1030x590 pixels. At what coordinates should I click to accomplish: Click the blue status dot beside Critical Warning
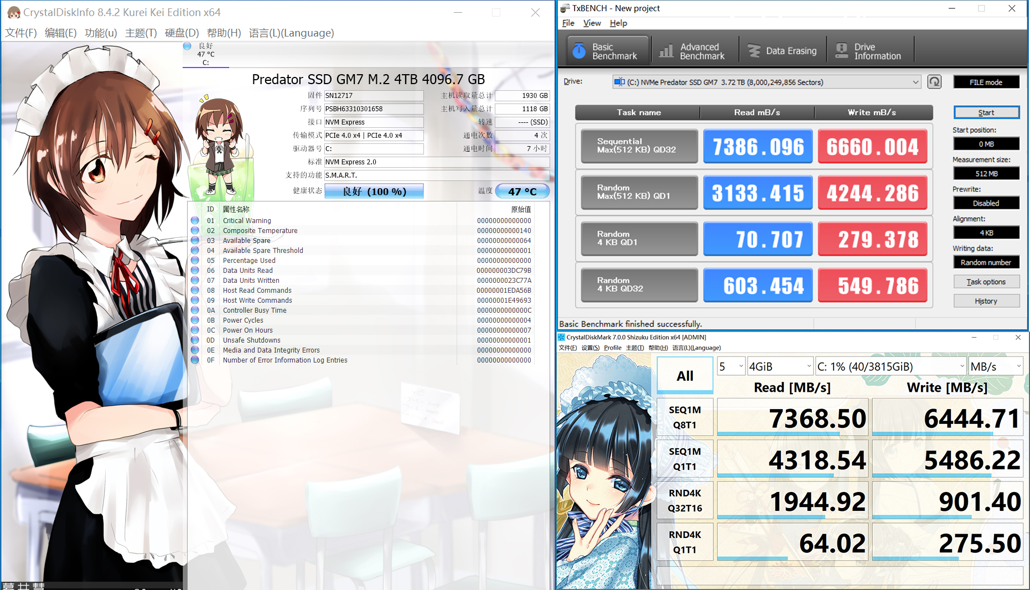(x=194, y=220)
